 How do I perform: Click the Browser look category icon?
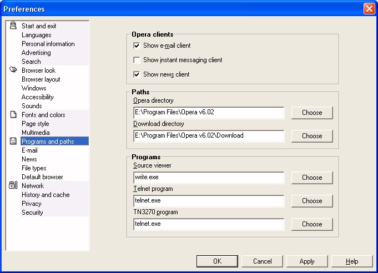point(13,70)
